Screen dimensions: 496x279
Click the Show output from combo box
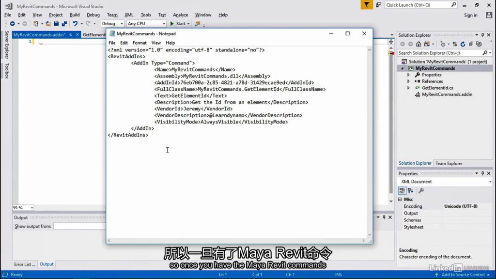80,226
